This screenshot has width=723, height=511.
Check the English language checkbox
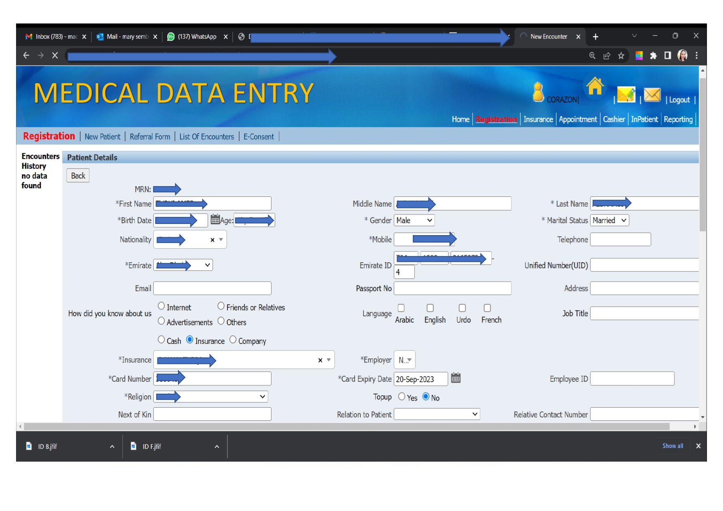[x=430, y=308]
